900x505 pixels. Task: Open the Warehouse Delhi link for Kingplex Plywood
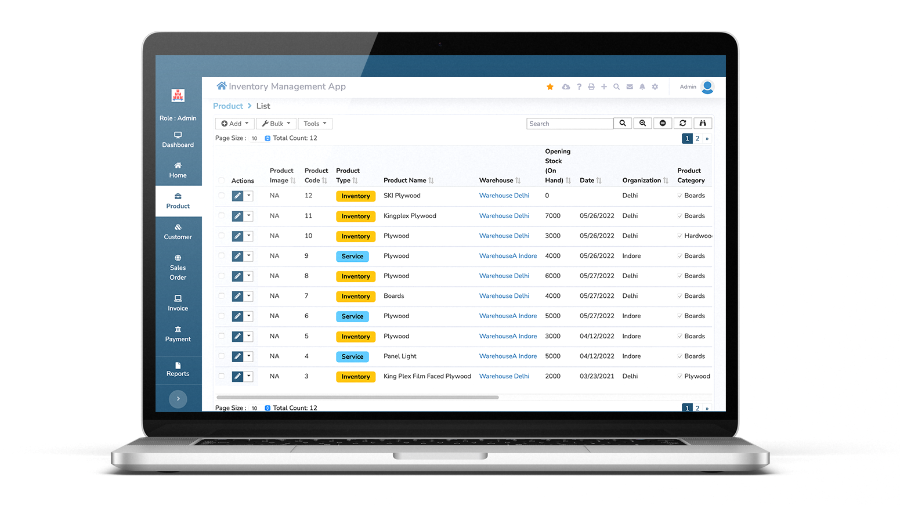pos(504,215)
